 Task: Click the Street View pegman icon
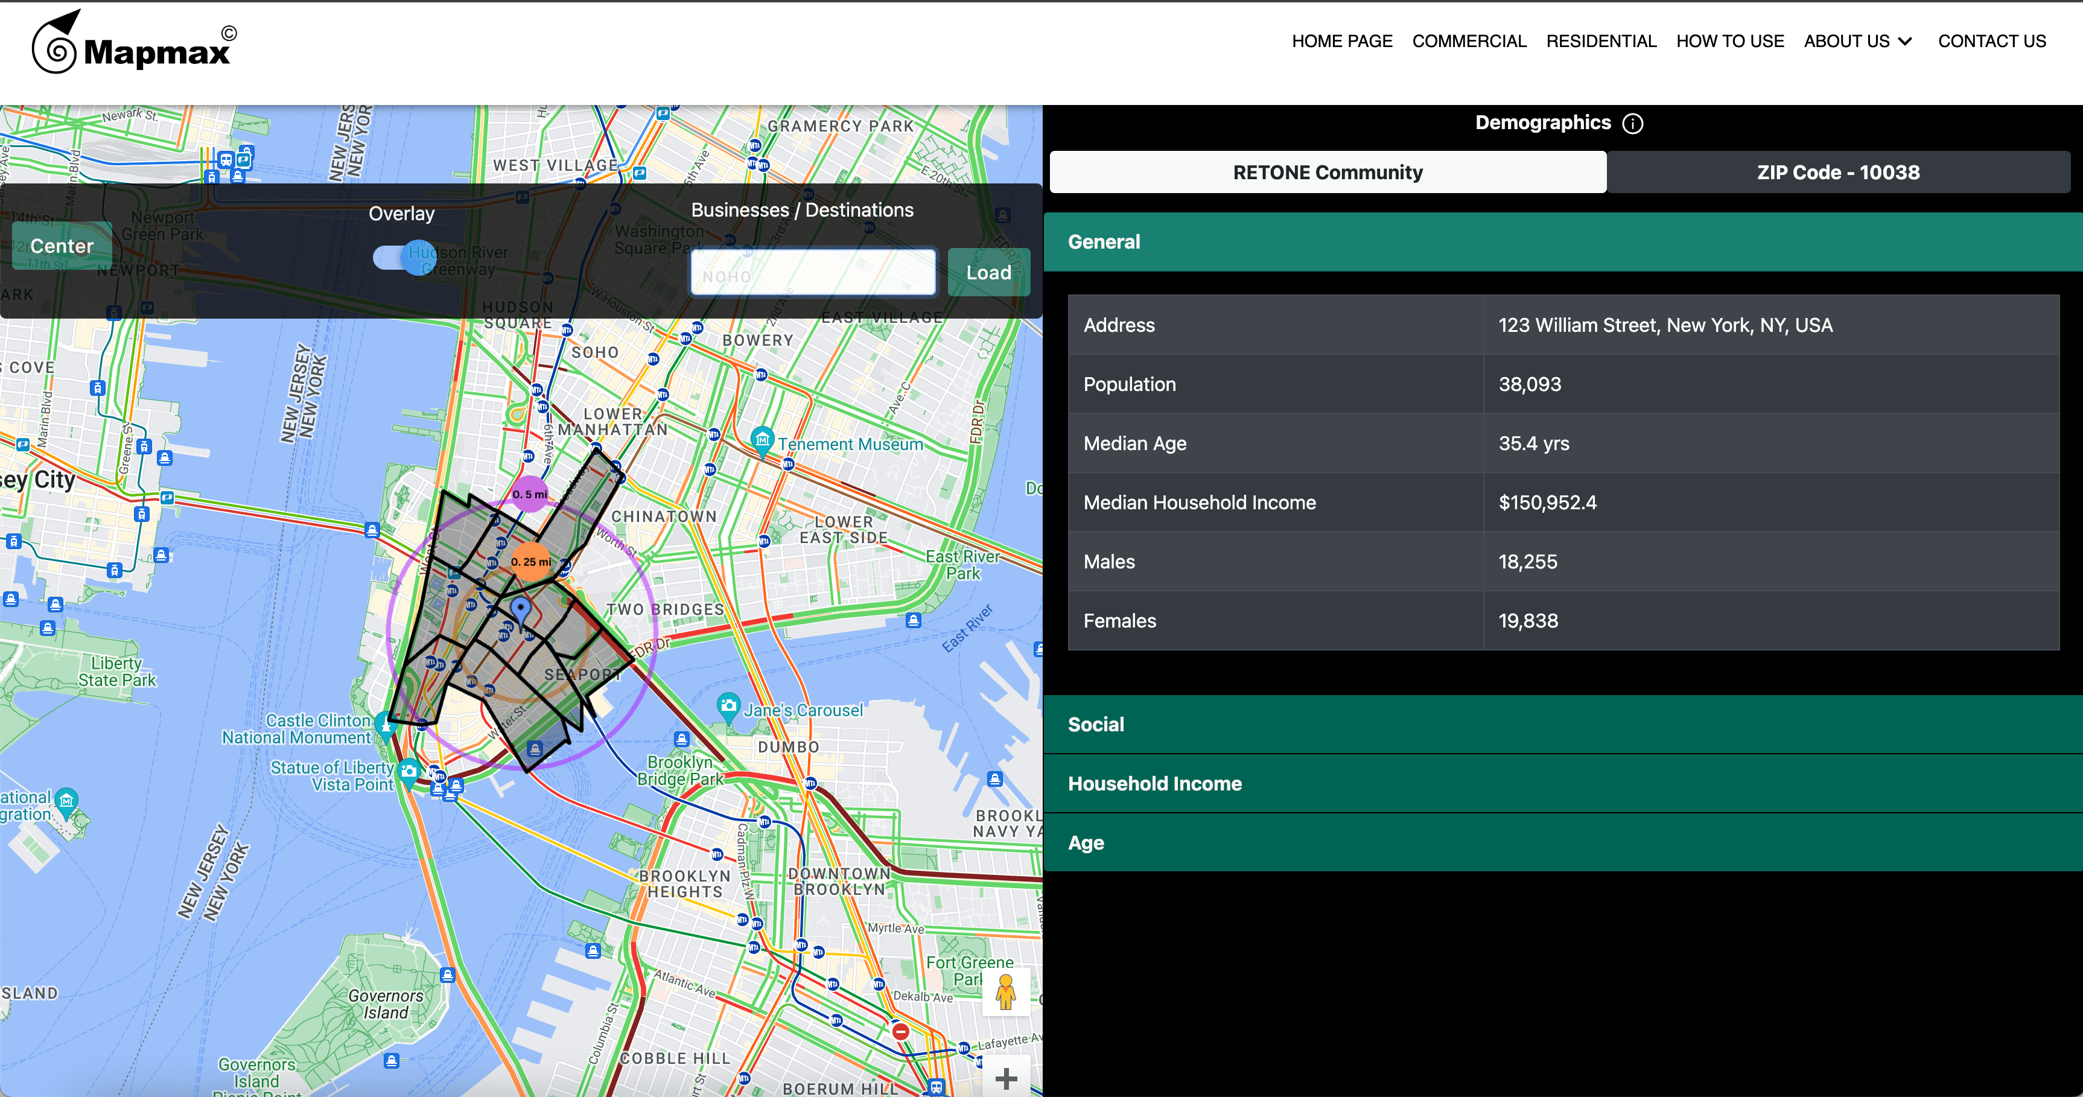click(1005, 992)
